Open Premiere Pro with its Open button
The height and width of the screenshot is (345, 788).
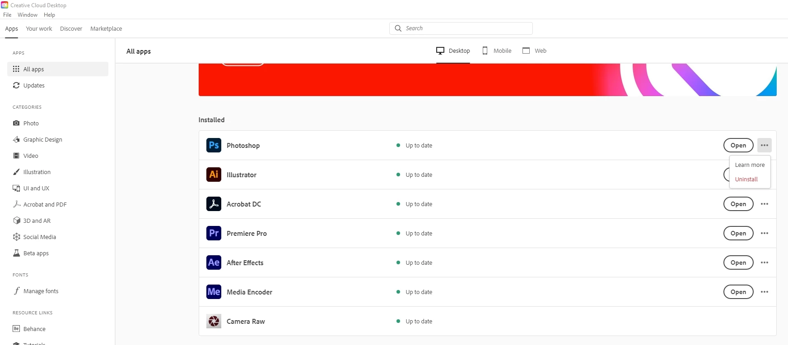(738, 233)
